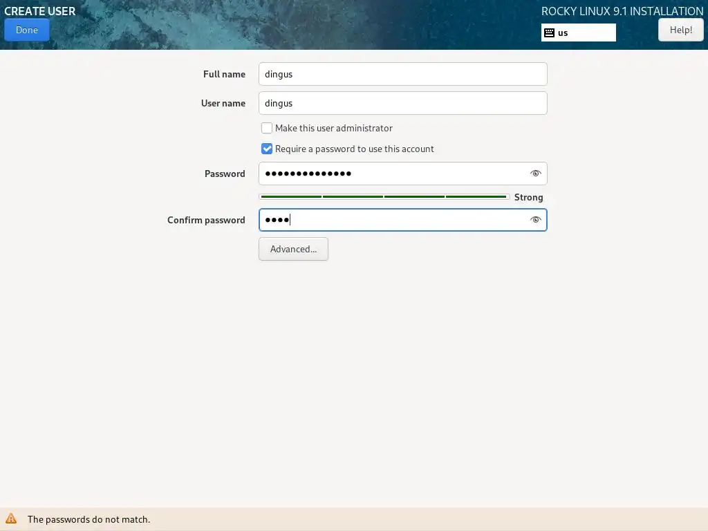The image size is (708, 531).
Task: Reveal the Password field using eye icon
Action: [536, 174]
